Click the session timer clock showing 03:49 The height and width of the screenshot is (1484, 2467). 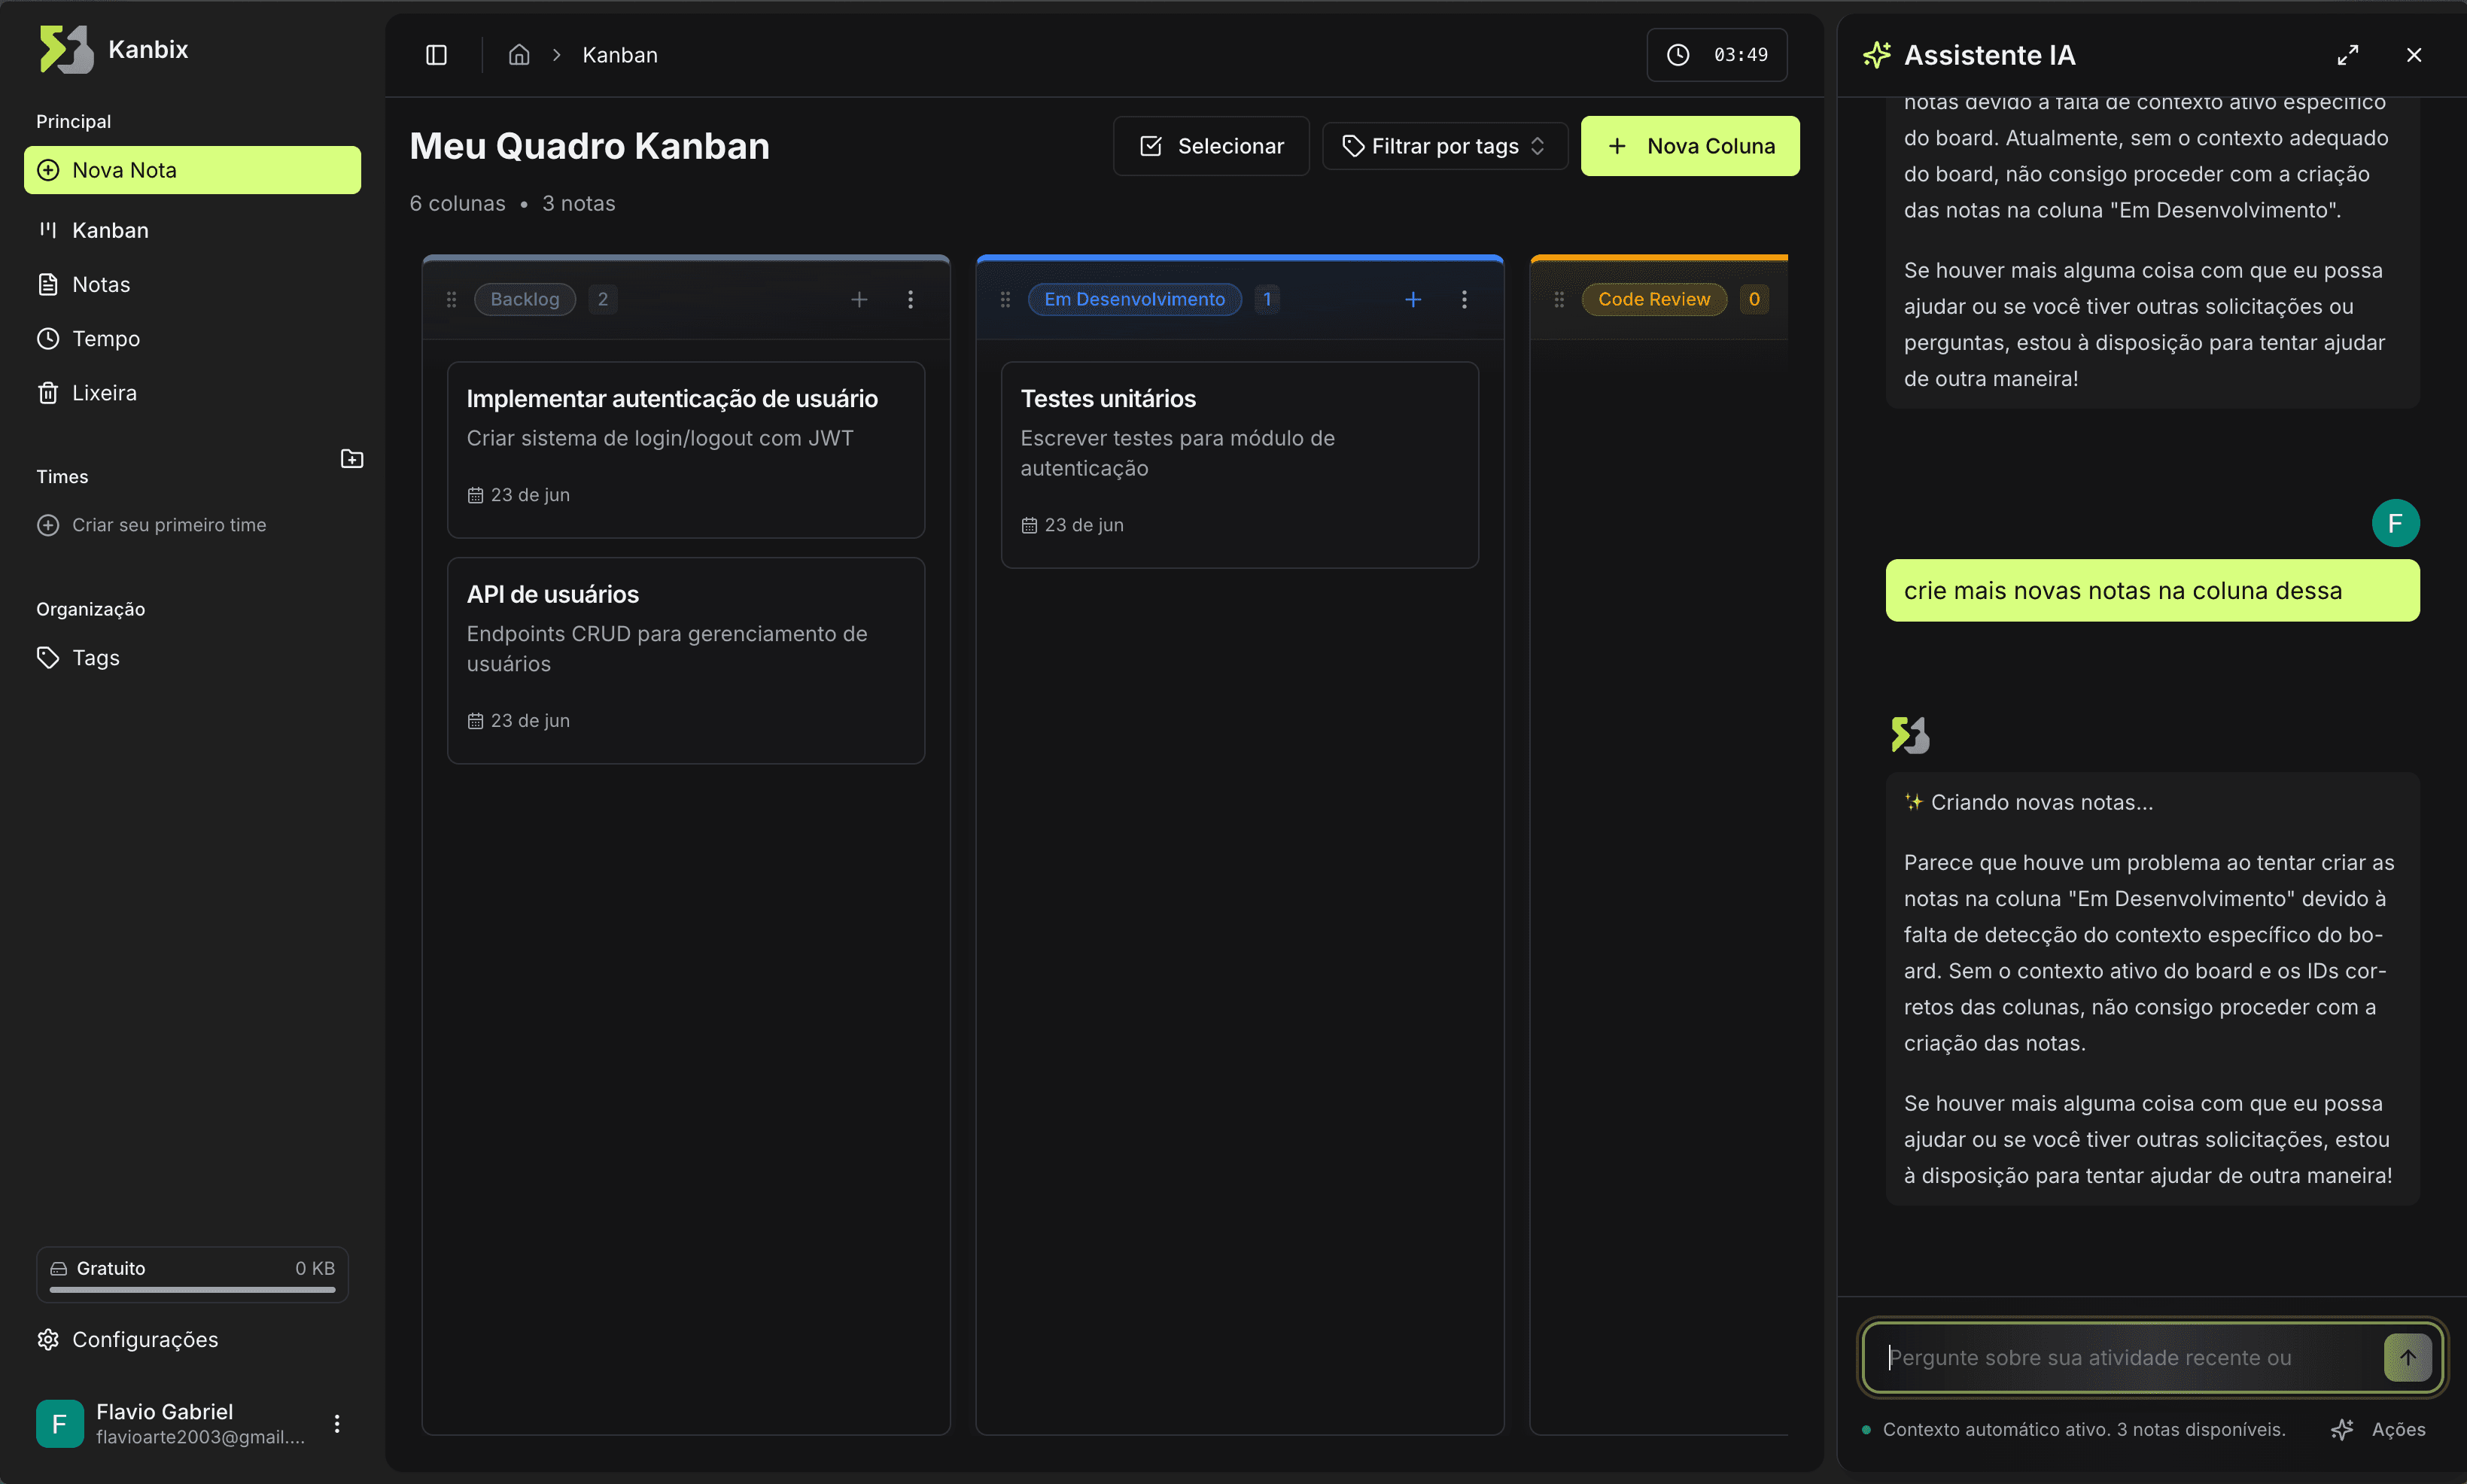(x=1716, y=55)
